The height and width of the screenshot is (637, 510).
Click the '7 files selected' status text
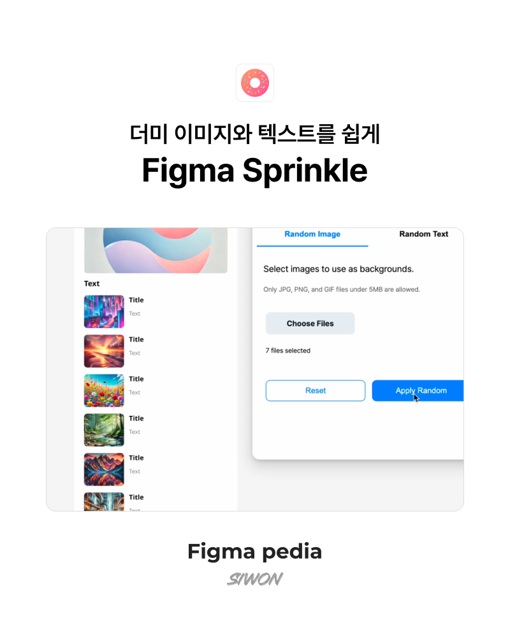point(288,350)
